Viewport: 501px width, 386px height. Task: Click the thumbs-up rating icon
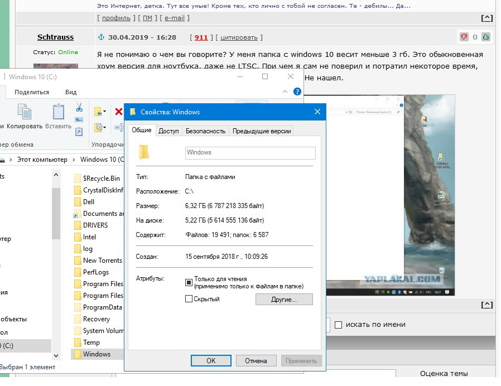[486, 37]
